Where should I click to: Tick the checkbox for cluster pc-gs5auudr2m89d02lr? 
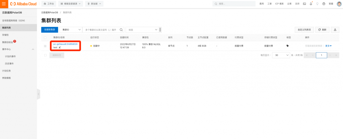45,46
